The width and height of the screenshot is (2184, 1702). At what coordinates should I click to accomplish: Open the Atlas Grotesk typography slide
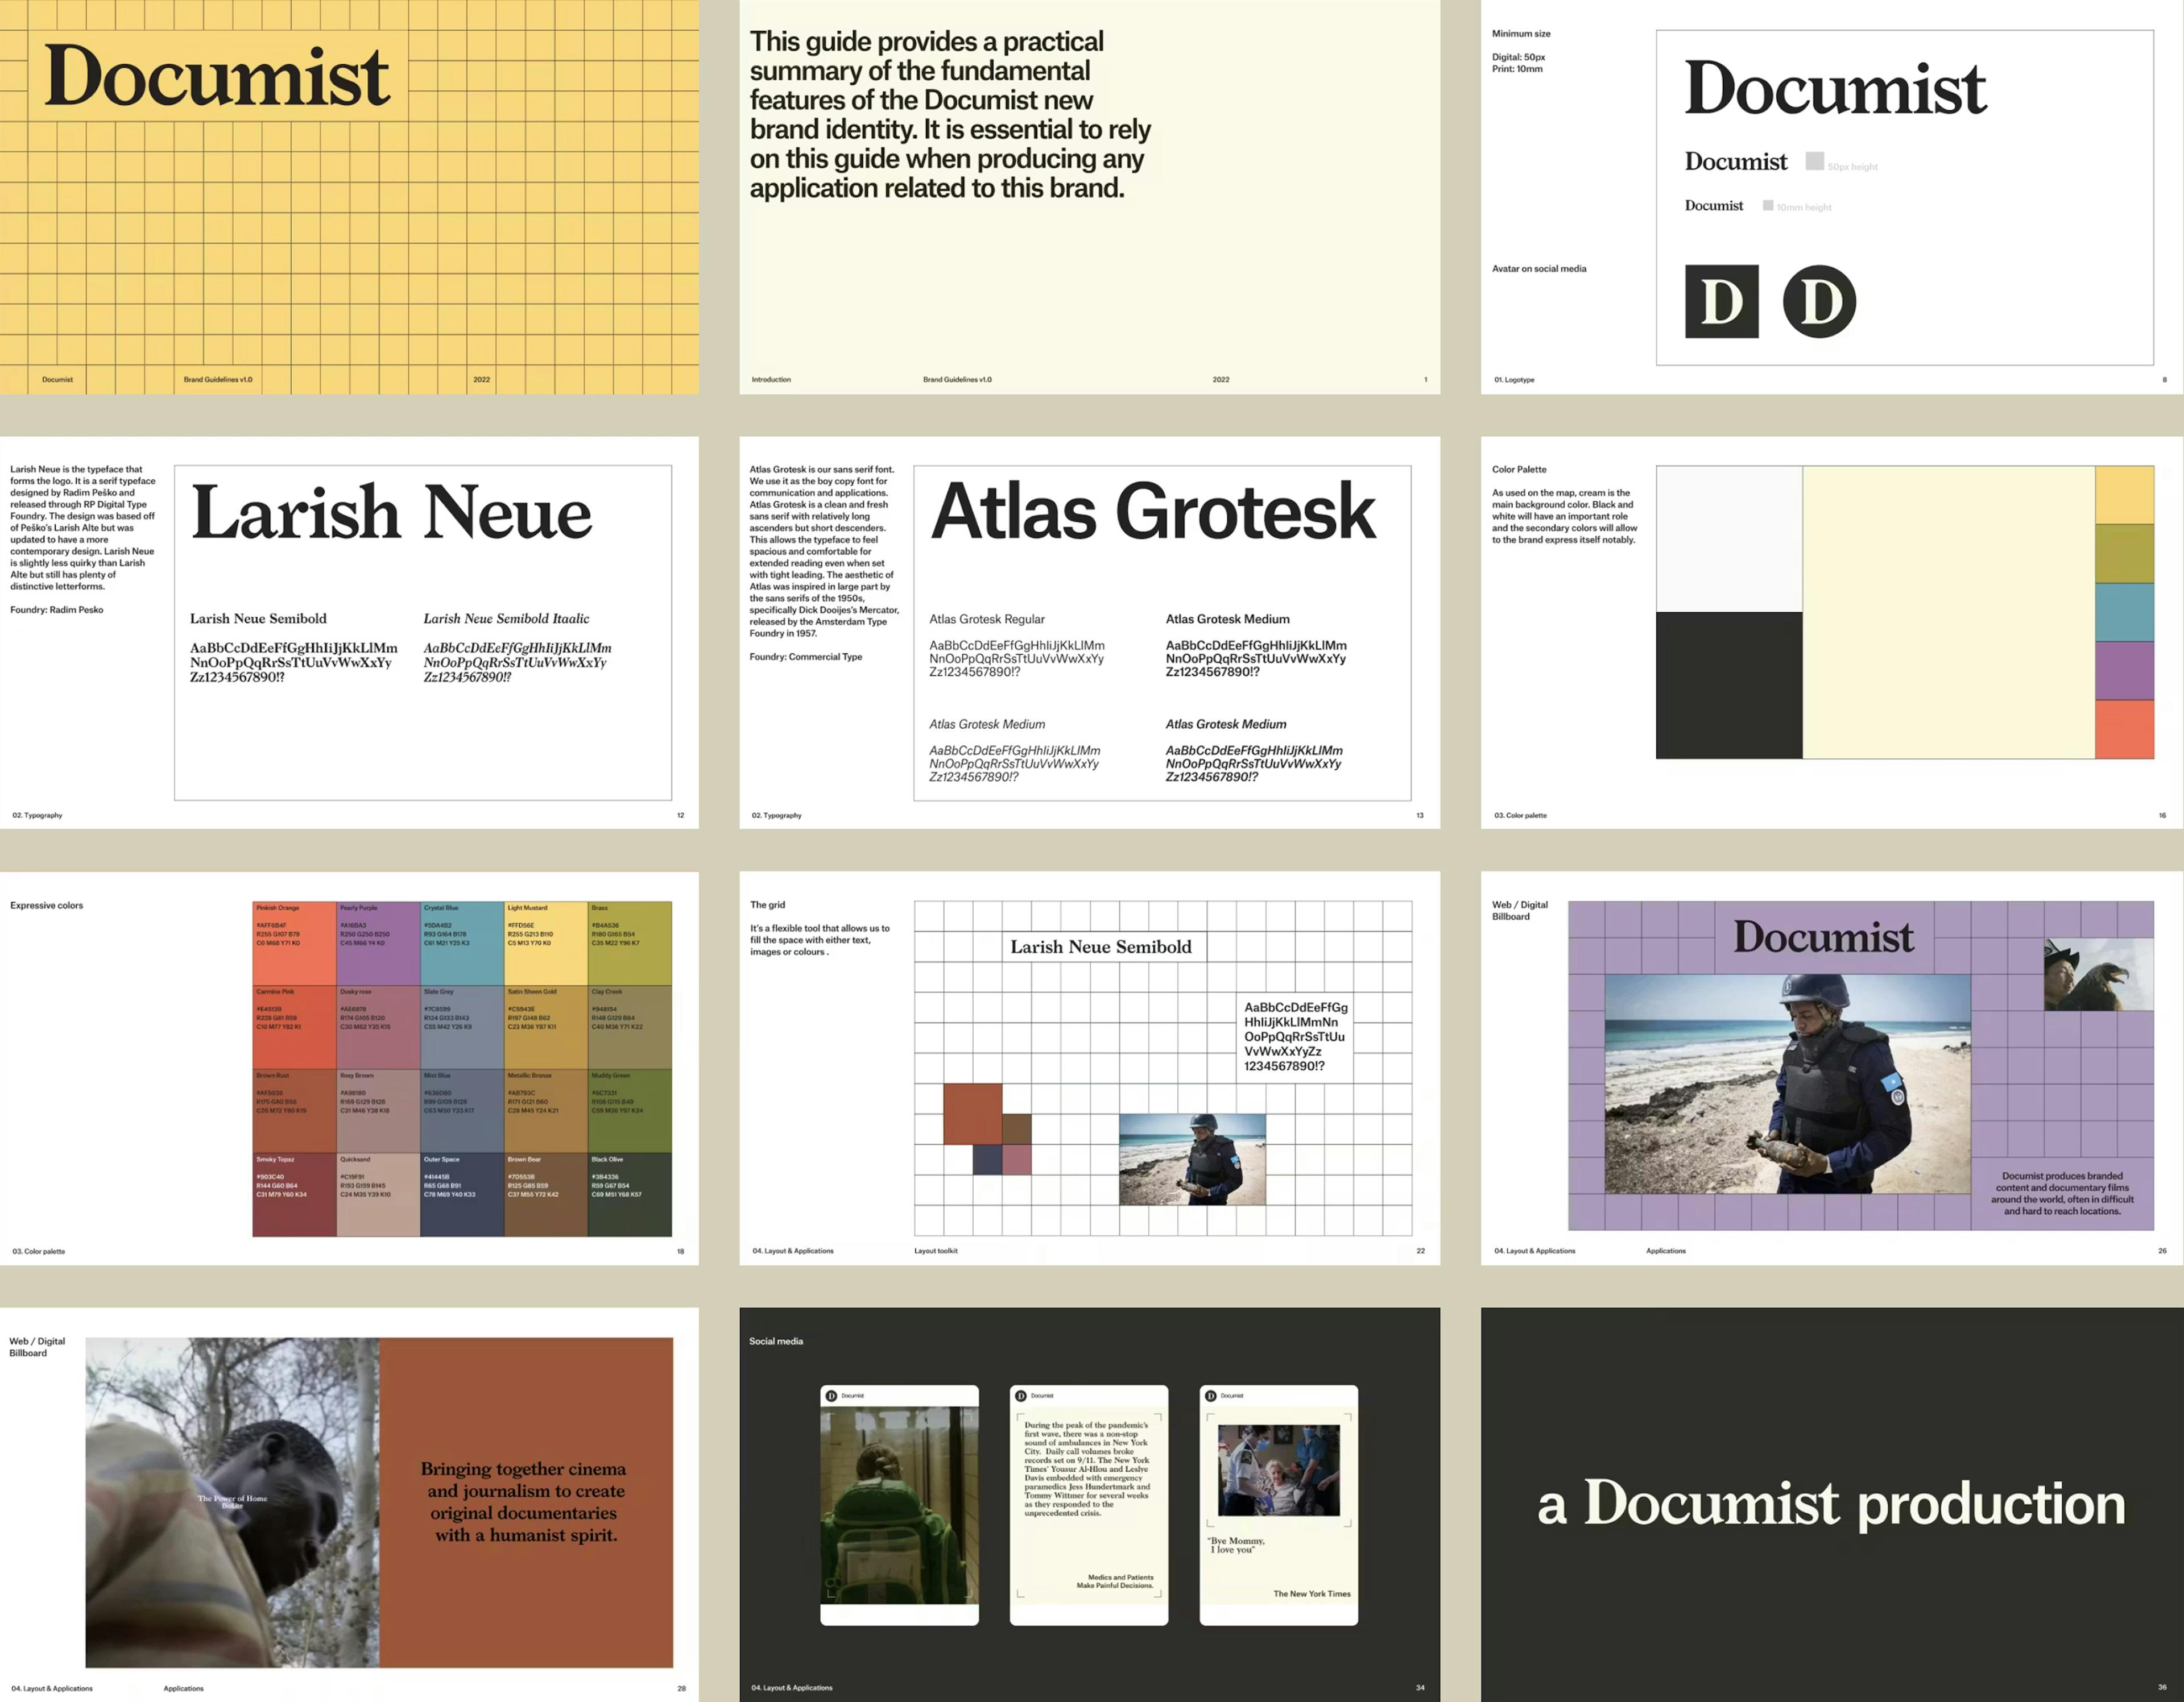coord(1089,632)
